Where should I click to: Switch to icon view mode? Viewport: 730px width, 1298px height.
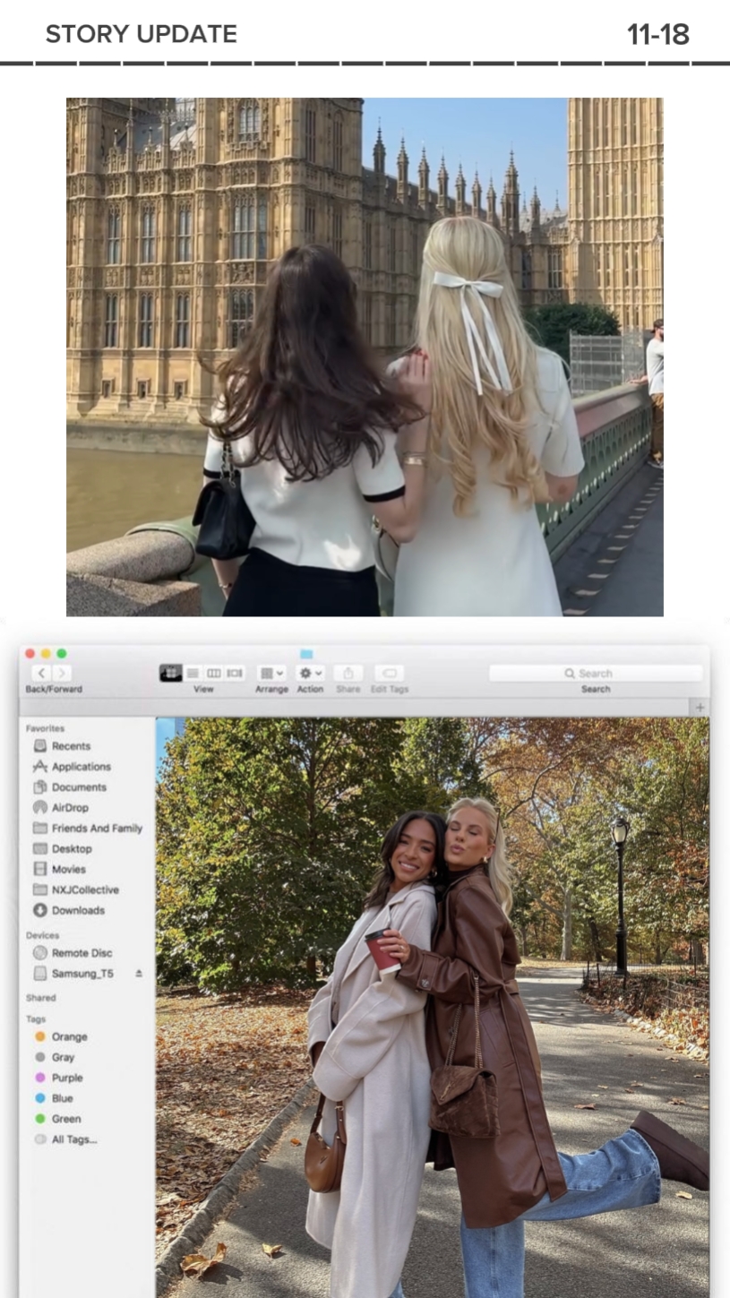[x=170, y=673]
